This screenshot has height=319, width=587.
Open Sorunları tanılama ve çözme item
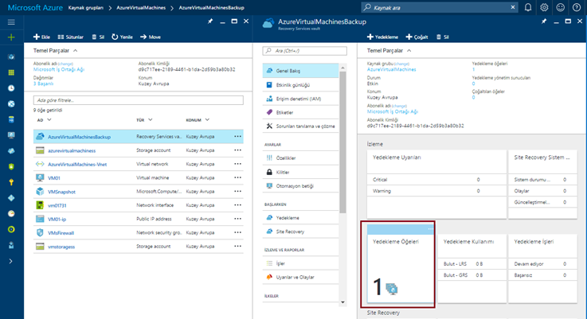[x=300, y=126]
